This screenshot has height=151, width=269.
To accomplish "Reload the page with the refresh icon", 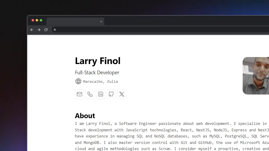I will (x=46, y=30).
